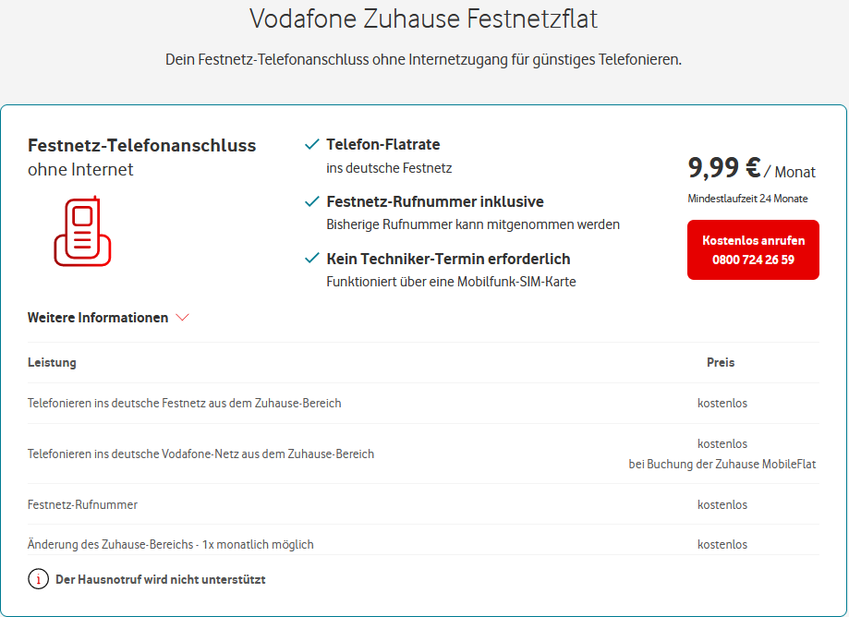Click the red landline phone icon
849x617 pixels.
(83, 232)
